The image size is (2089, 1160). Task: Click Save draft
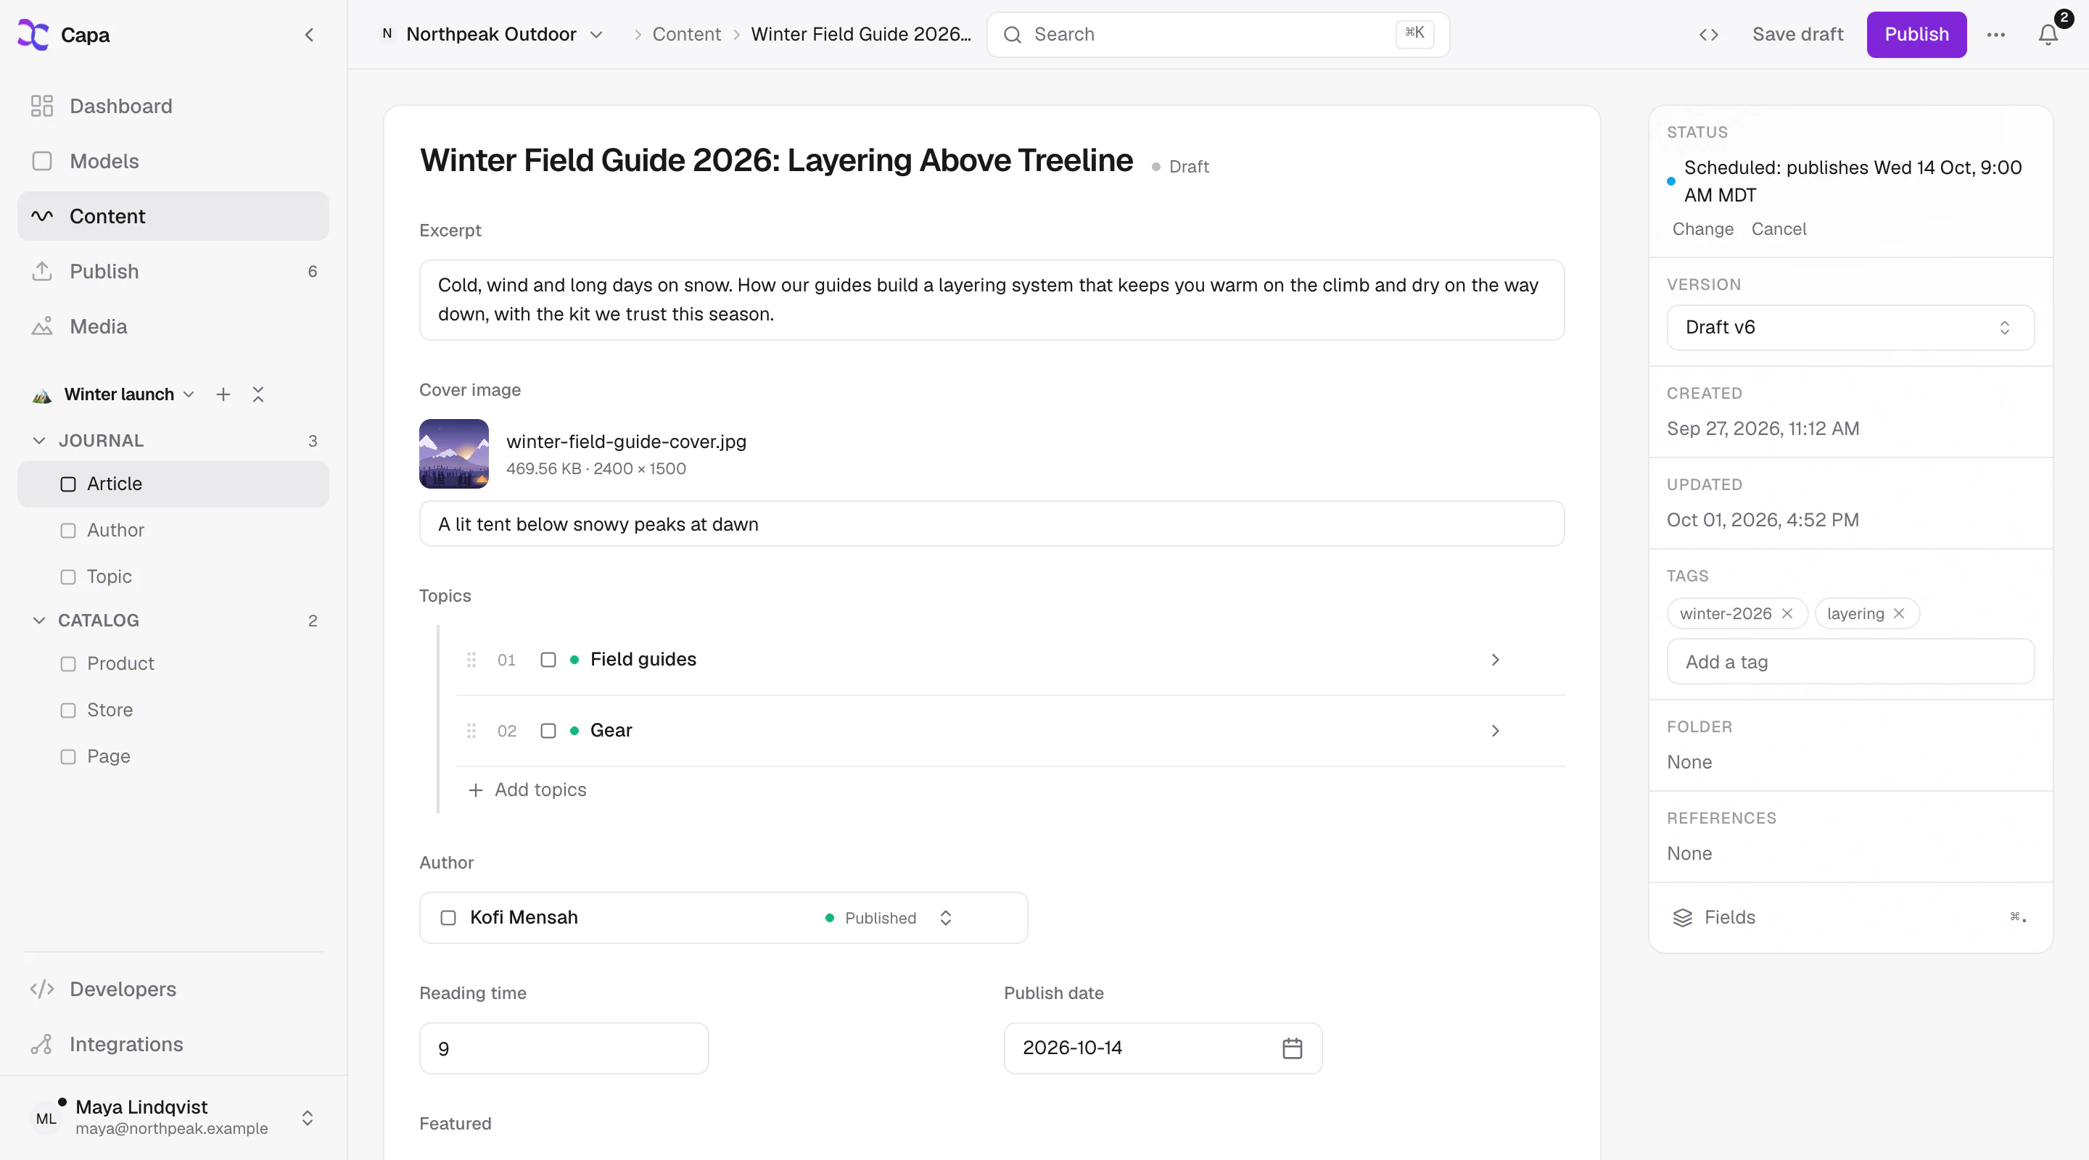coord(1797,35)
